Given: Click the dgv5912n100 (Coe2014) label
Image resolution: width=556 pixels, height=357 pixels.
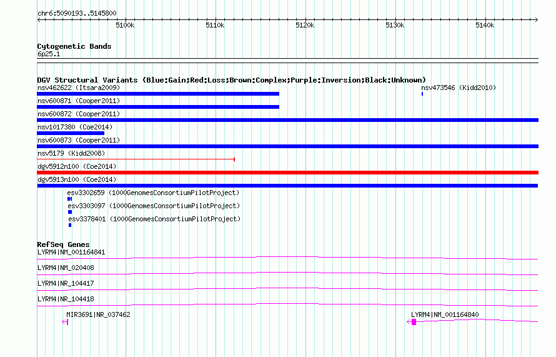Looking at the screenshot, I should pyautogui.click(x=77, y=166).
